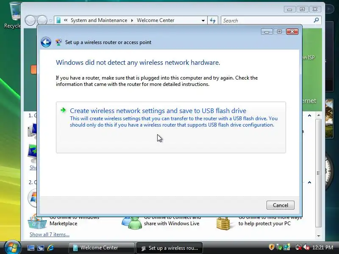
Task: Go back using the blue wizard arrow
Action: click(x=46, y=42)
